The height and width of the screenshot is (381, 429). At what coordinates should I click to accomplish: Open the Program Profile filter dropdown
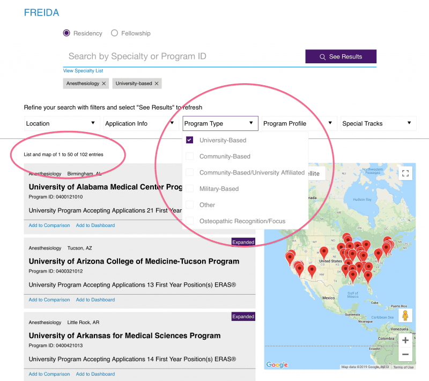[x=299, y=123]
